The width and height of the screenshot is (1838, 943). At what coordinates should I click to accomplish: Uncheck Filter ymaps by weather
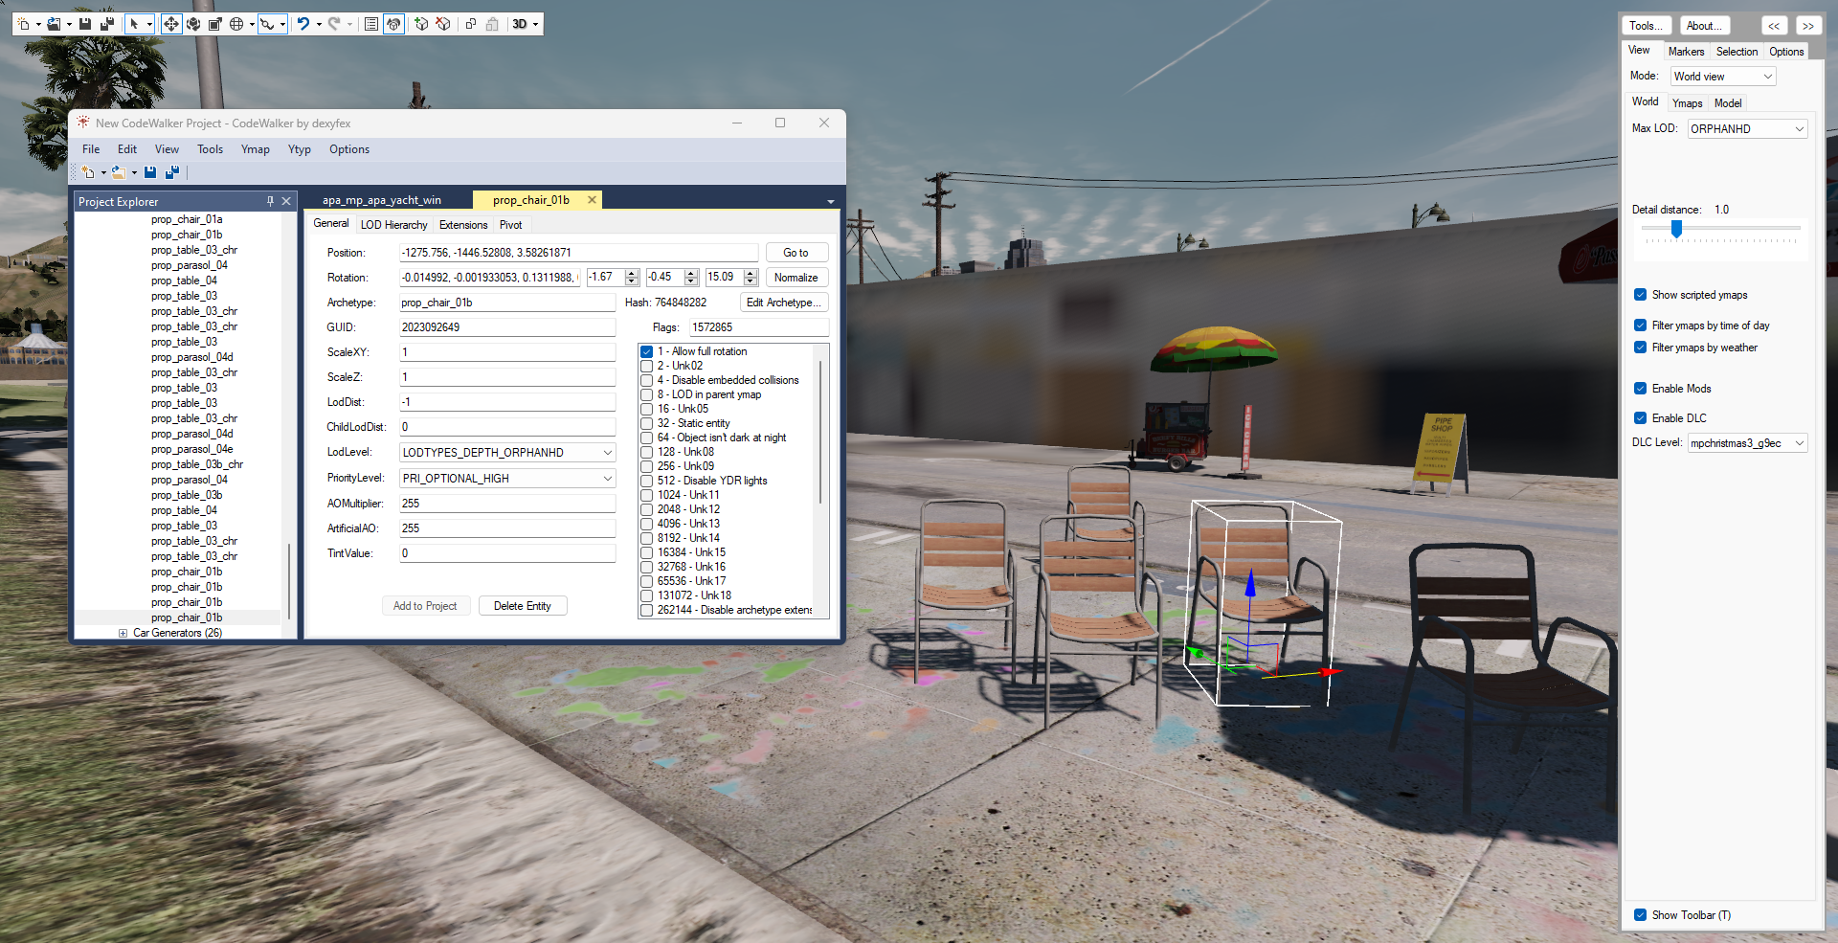[x=1640, y=348]
